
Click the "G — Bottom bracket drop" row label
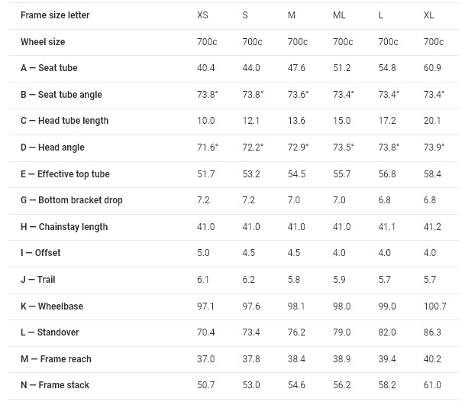pyautogui.click(x=72, y=200)
